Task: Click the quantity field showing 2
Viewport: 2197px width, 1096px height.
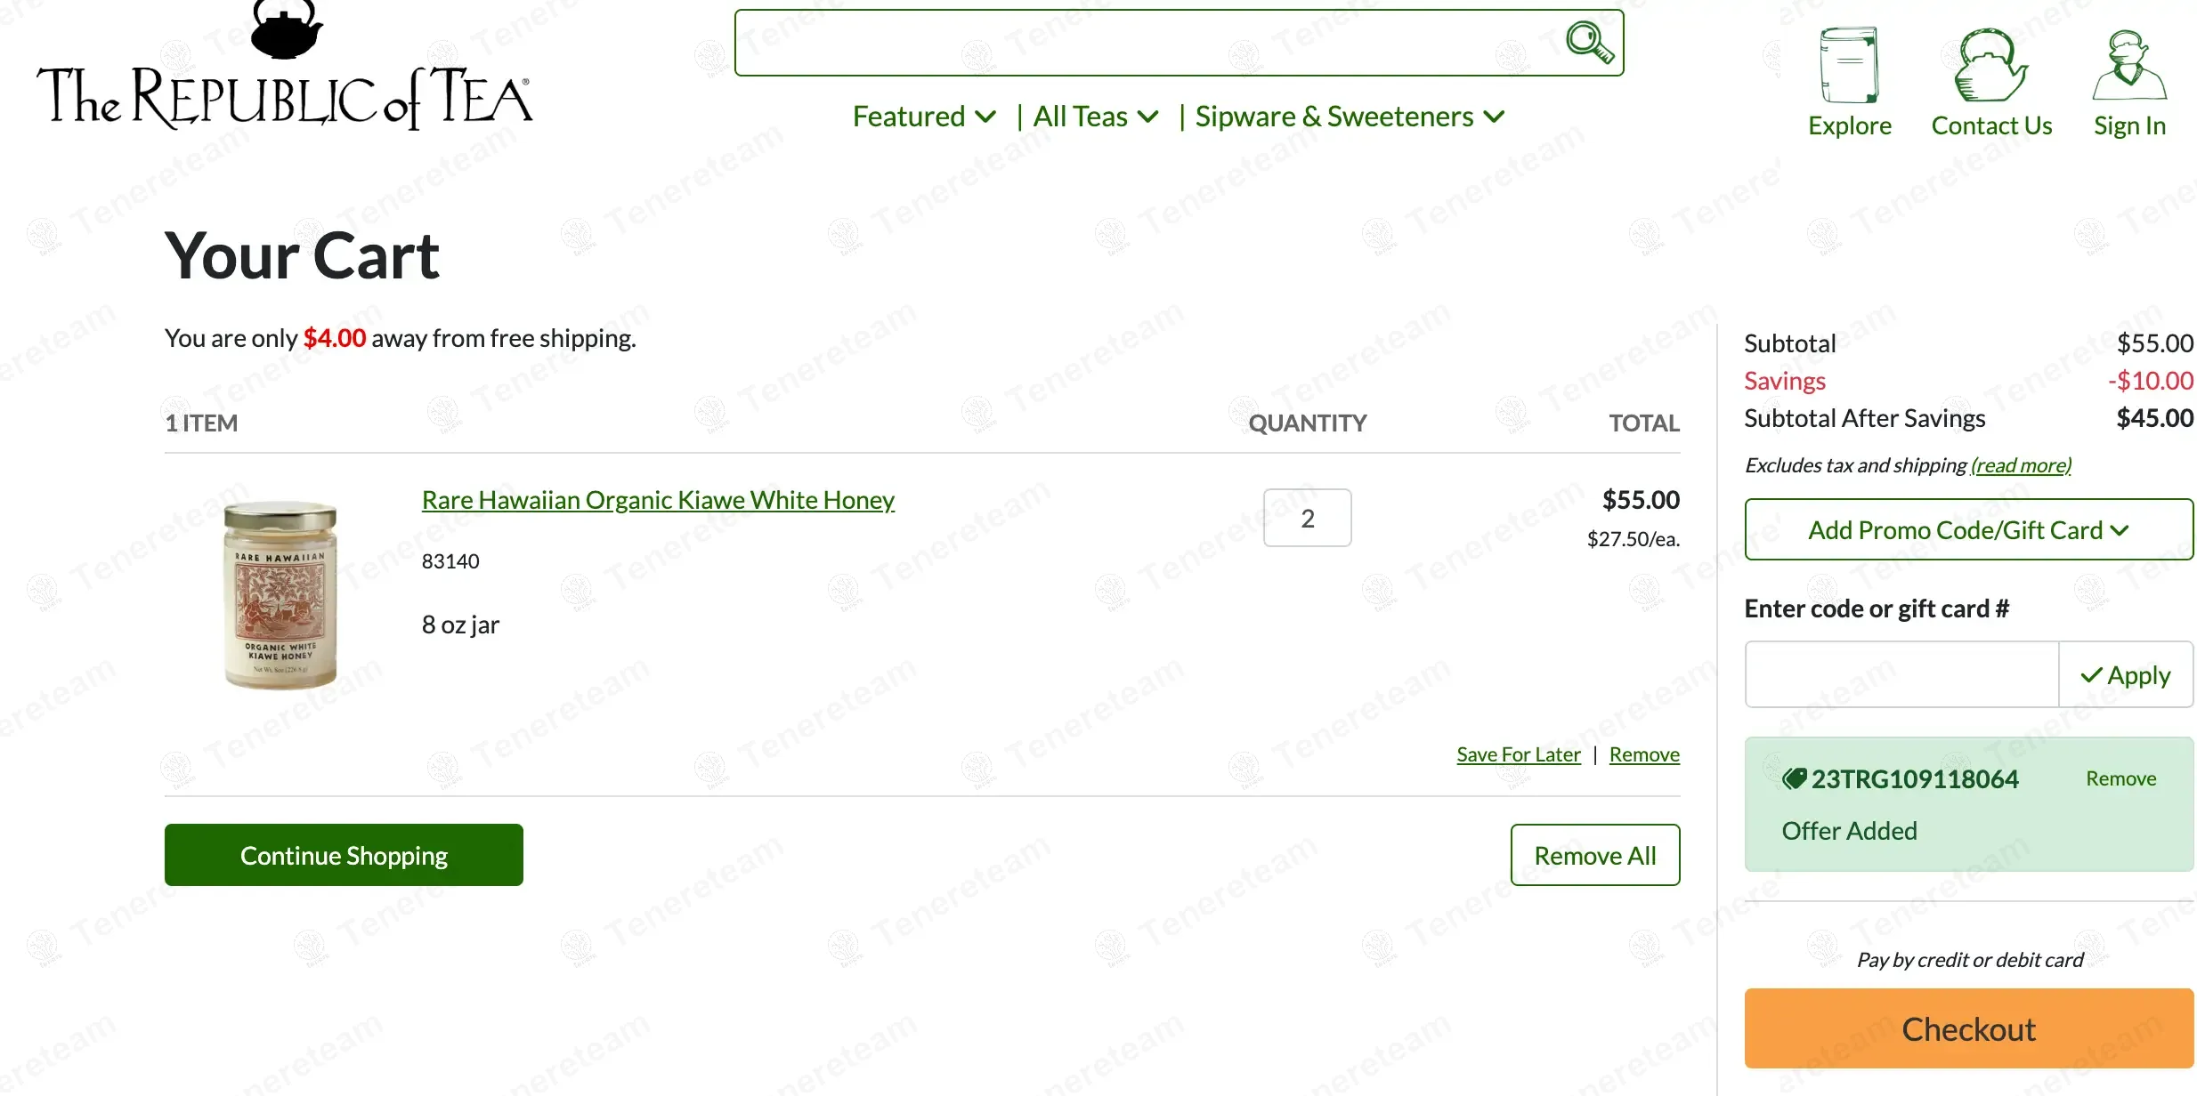Action: [1307, 518]
